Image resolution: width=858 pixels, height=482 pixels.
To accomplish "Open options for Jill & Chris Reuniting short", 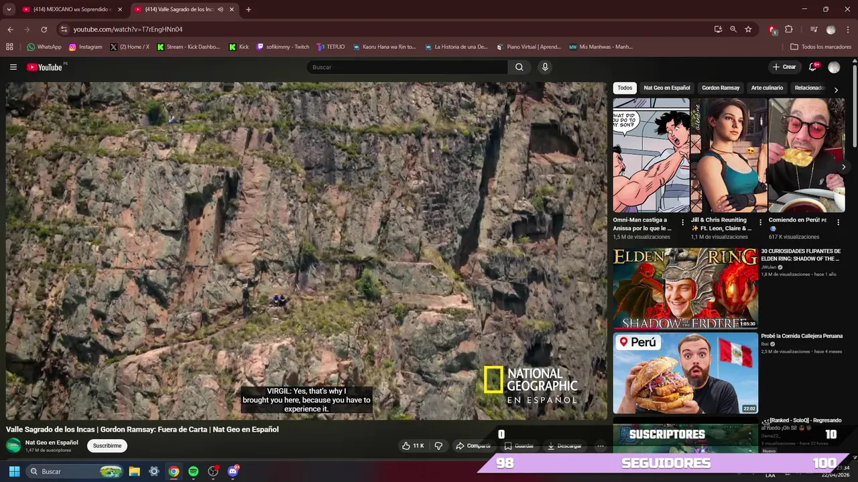I will point(760,222).
